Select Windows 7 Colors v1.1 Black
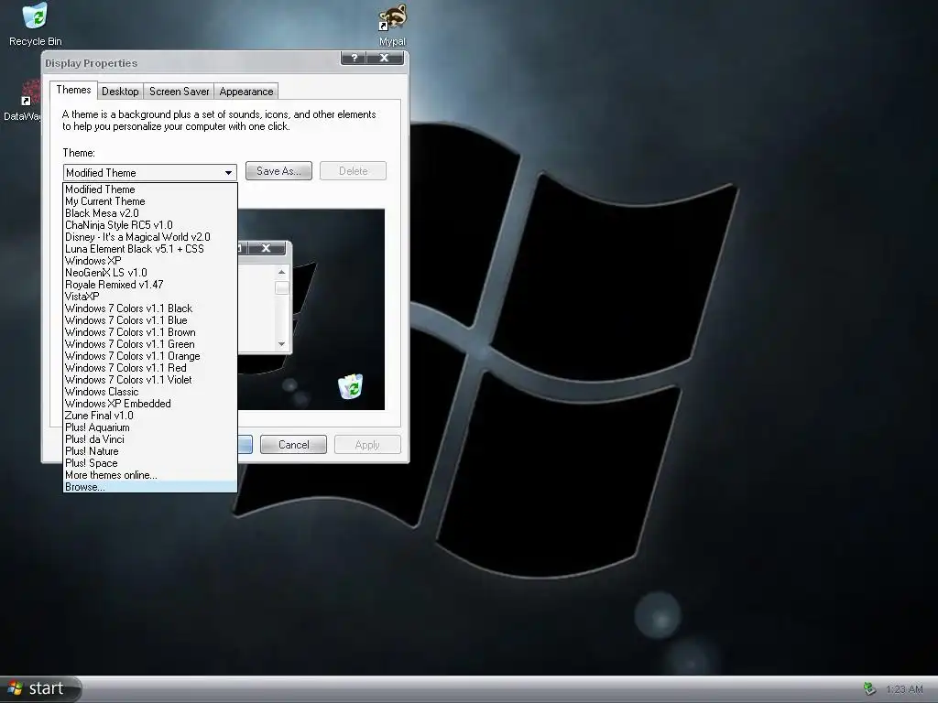Screen dimensions: 938x703 (150, 308)
